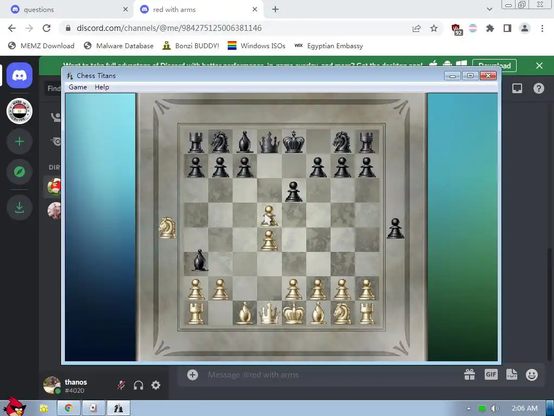Open the Help menu in Chess Titans
This screenshot has width=554, height=416.
(102, 87)
